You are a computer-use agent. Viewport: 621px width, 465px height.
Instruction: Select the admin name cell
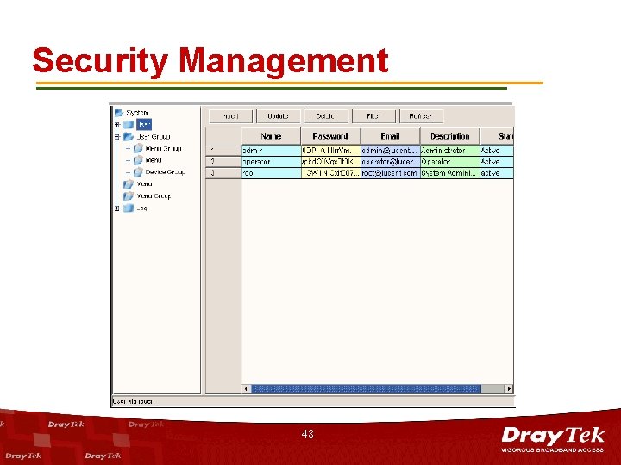272,151
